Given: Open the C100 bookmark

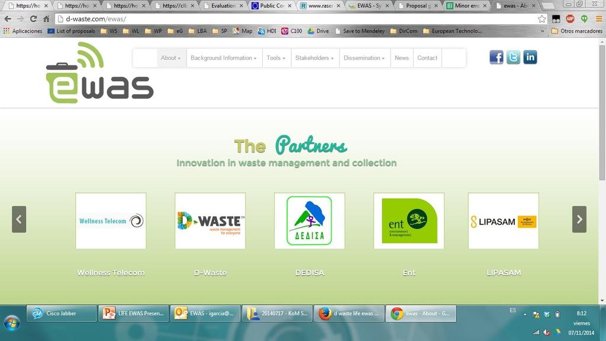Looking at the screenshot, I should [292, 31].
